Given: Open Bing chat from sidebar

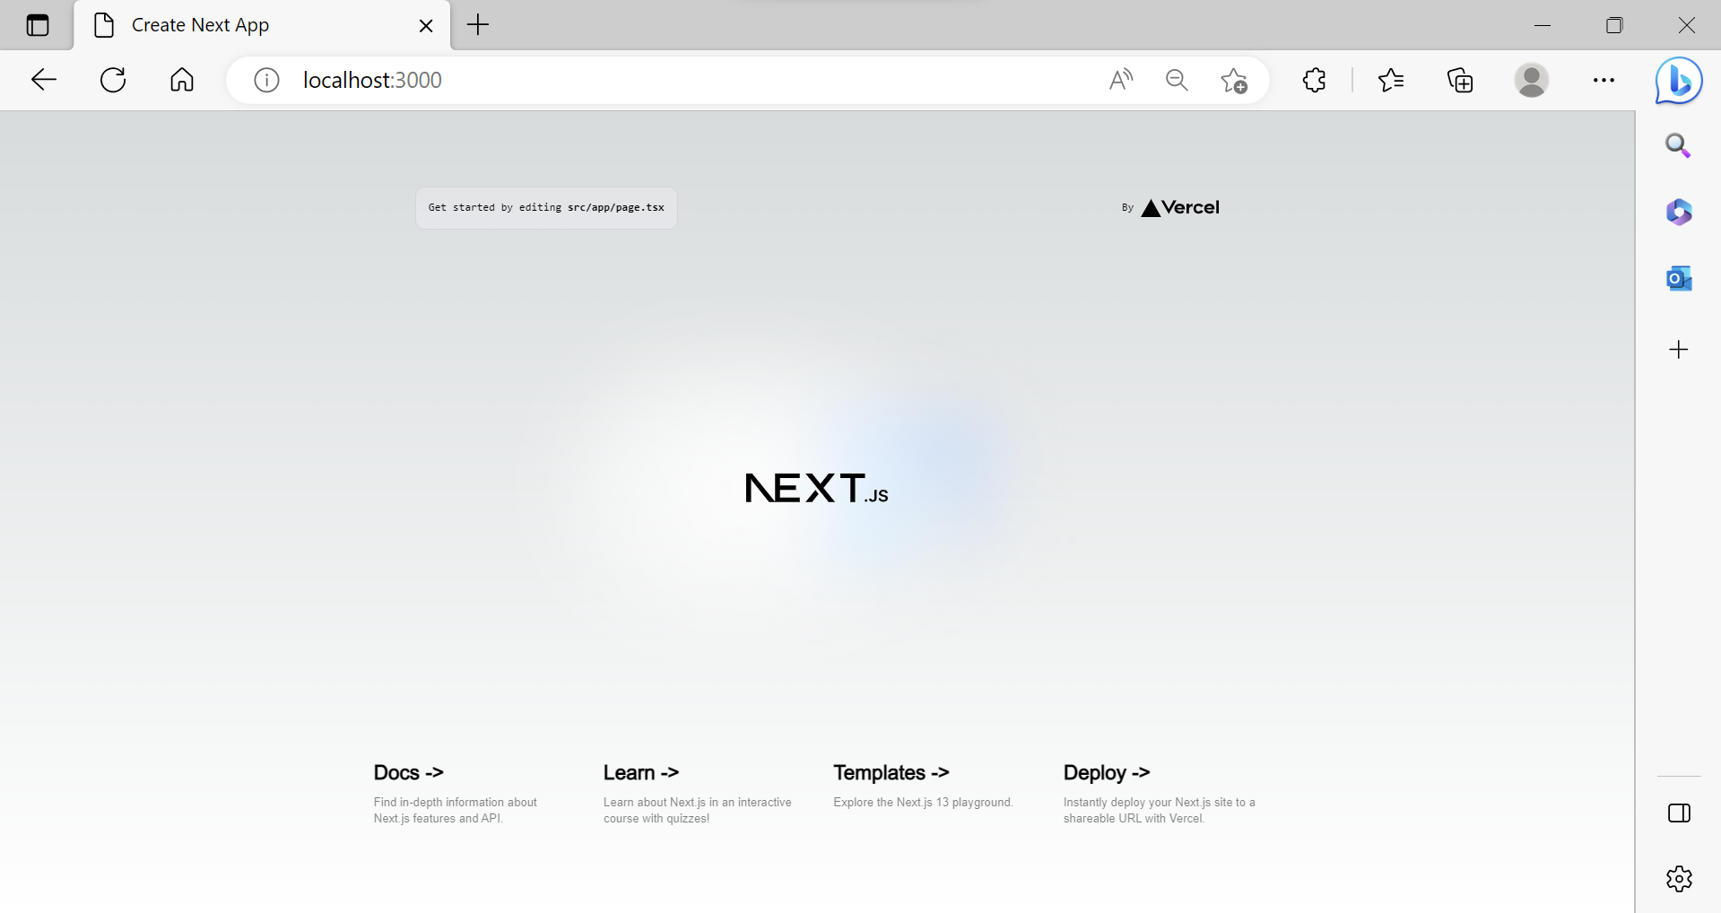Looking at the screenshot, I should click(x=1679, y=81).
